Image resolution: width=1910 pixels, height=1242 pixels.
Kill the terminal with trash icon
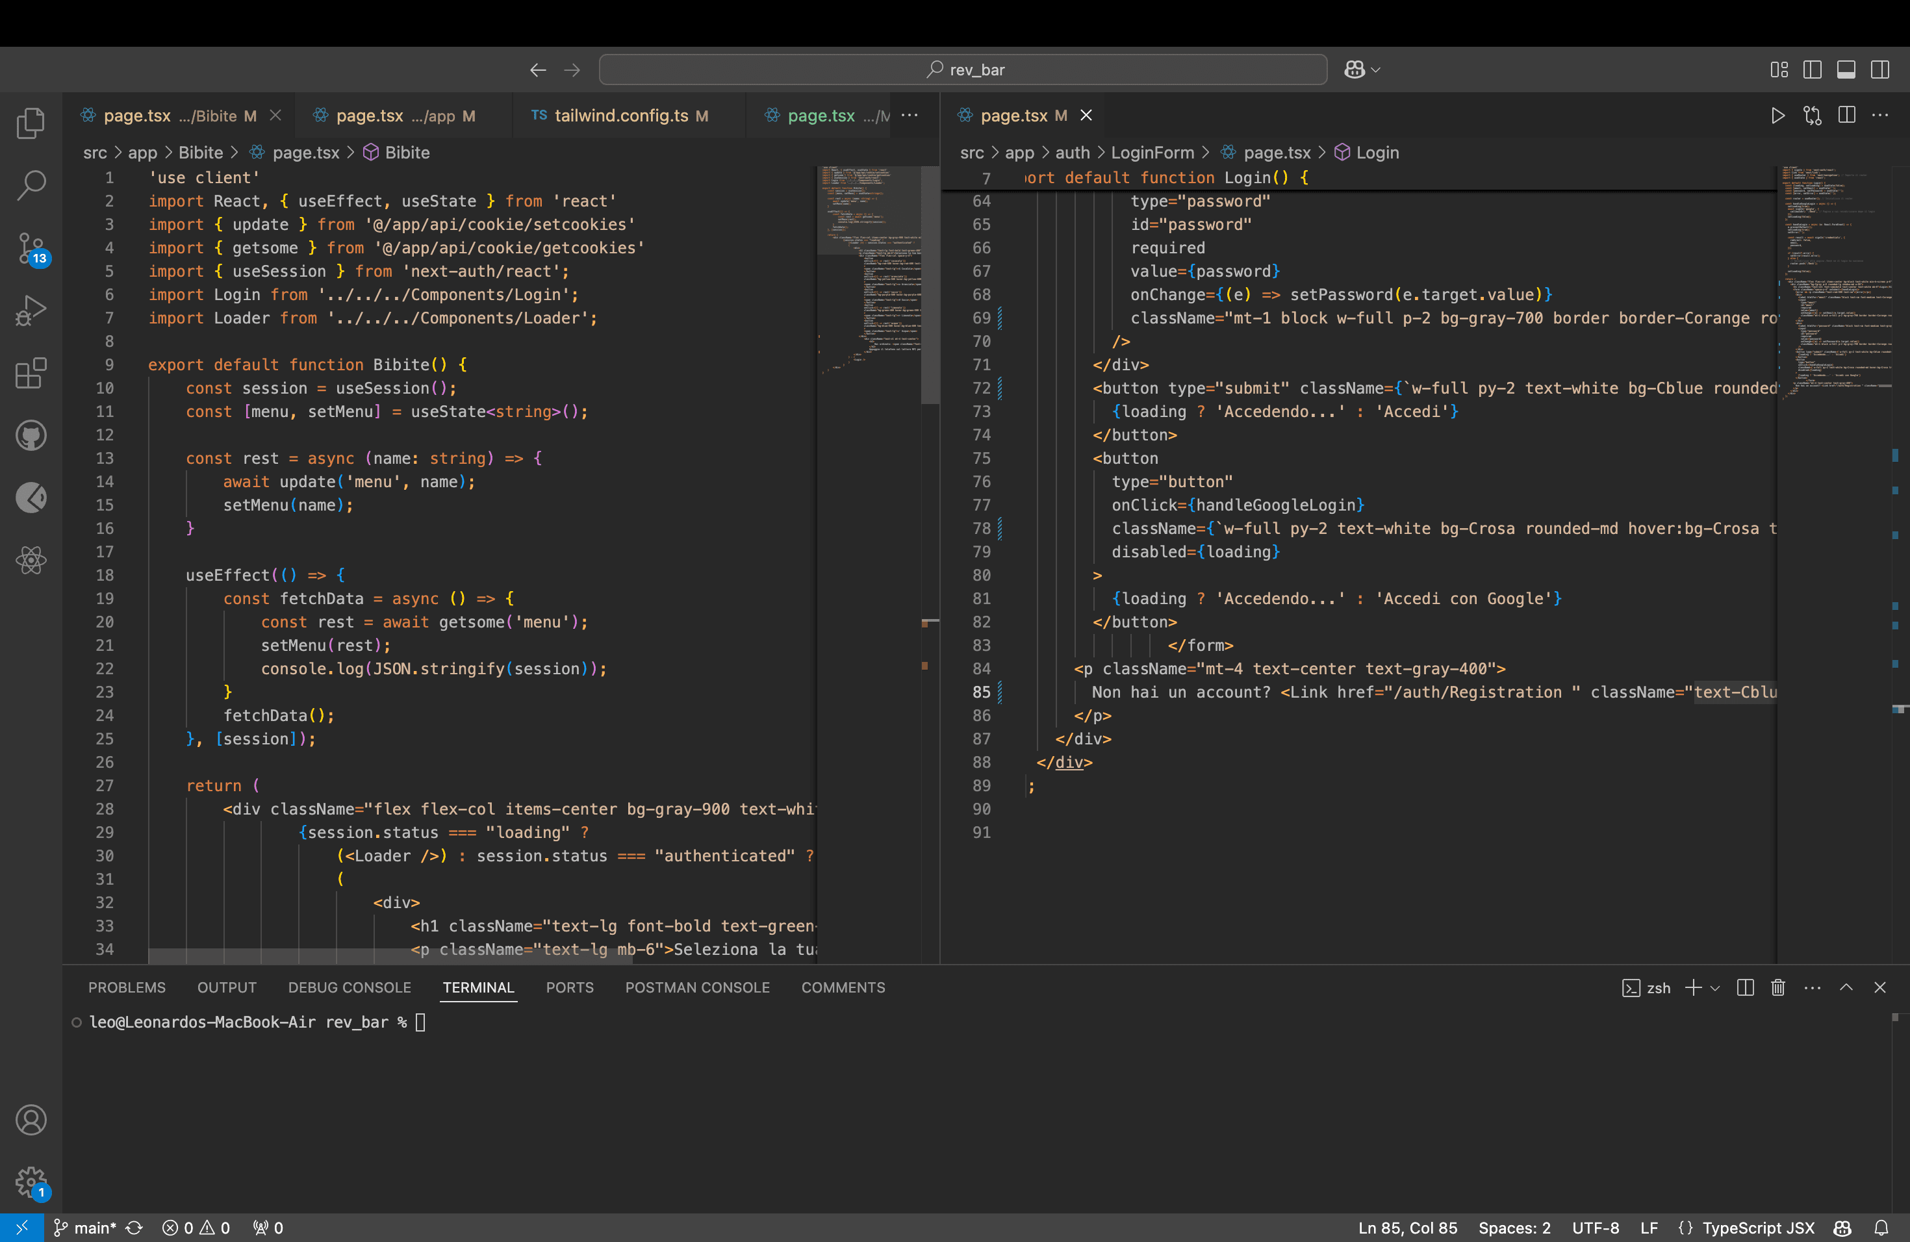pos(1778,987)
